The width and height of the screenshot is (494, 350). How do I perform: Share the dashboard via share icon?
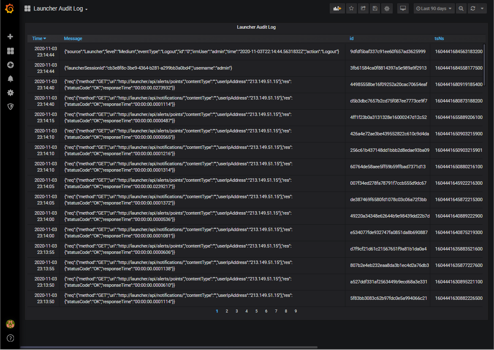tap(363, 8)
